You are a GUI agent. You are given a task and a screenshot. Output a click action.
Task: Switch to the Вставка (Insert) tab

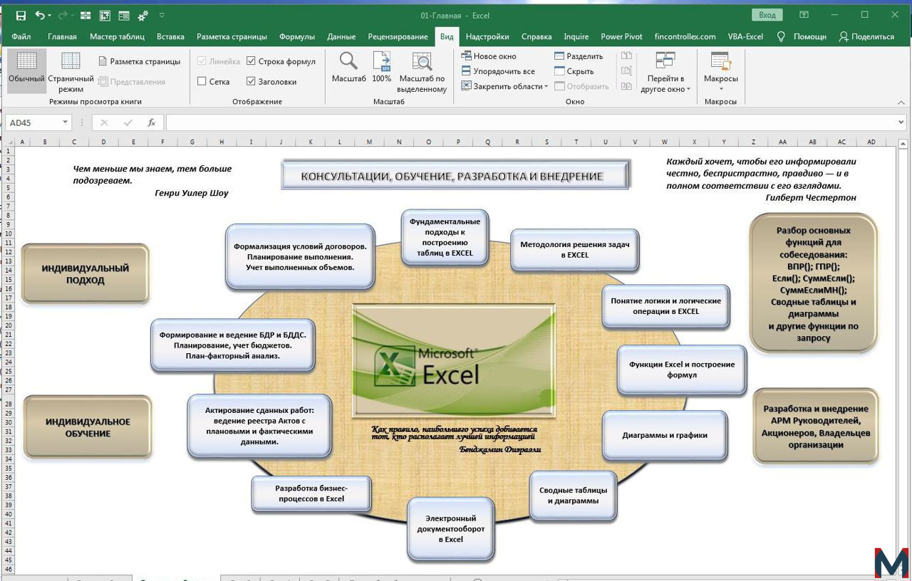coord(170,36)
